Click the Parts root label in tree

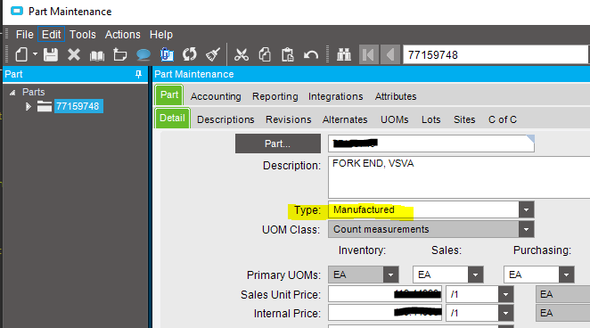tap(34, 92)
